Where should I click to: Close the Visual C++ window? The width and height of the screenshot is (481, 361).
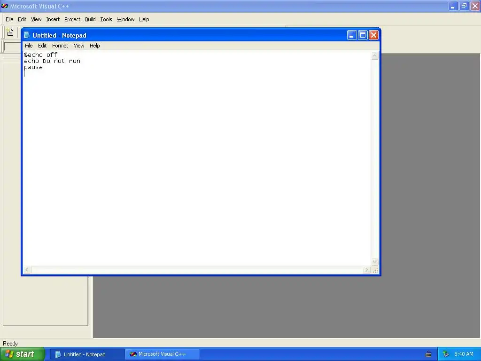[475, 6]
